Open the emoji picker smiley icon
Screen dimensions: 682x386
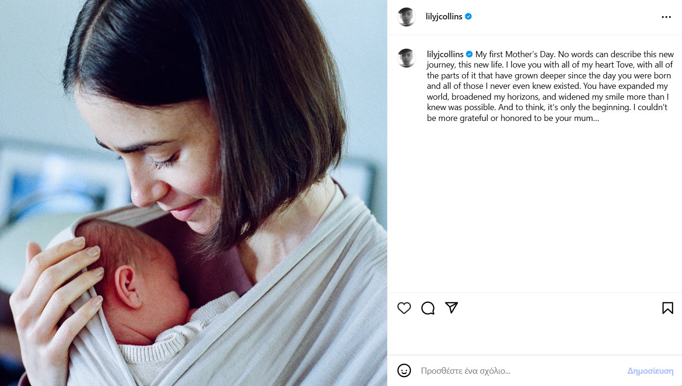click(404, 370)
